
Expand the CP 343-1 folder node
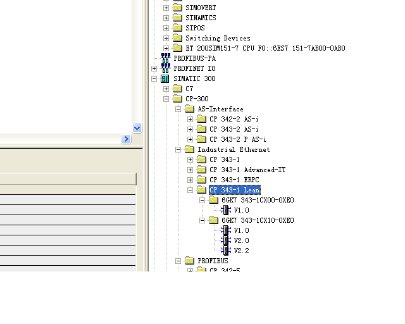190,159
